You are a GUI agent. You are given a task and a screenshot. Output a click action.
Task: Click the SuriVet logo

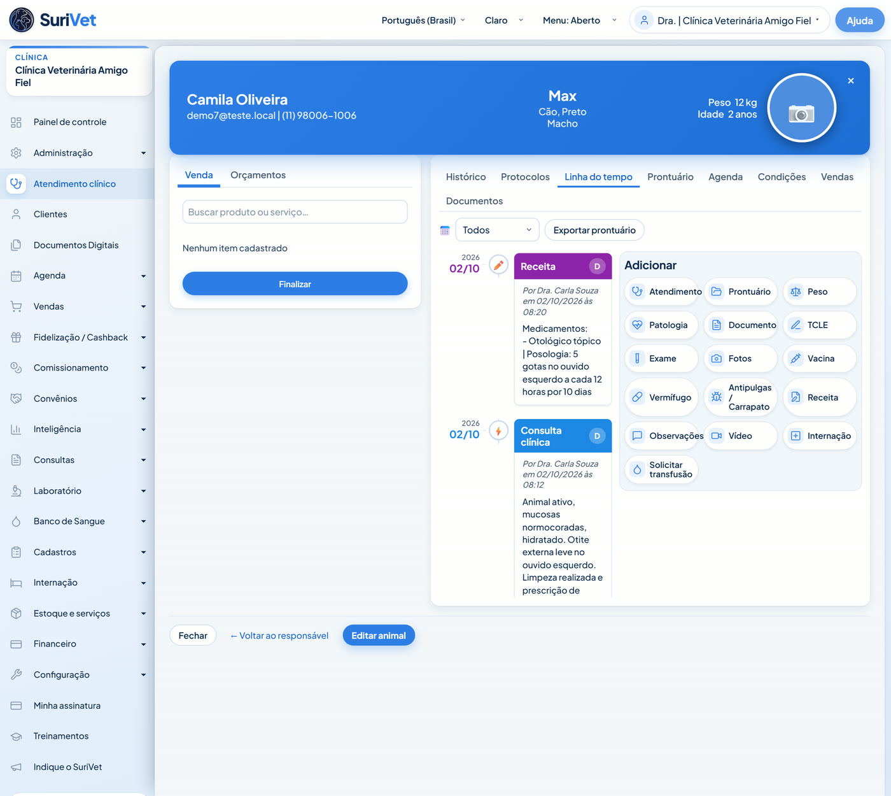click(x=53, y=20)
